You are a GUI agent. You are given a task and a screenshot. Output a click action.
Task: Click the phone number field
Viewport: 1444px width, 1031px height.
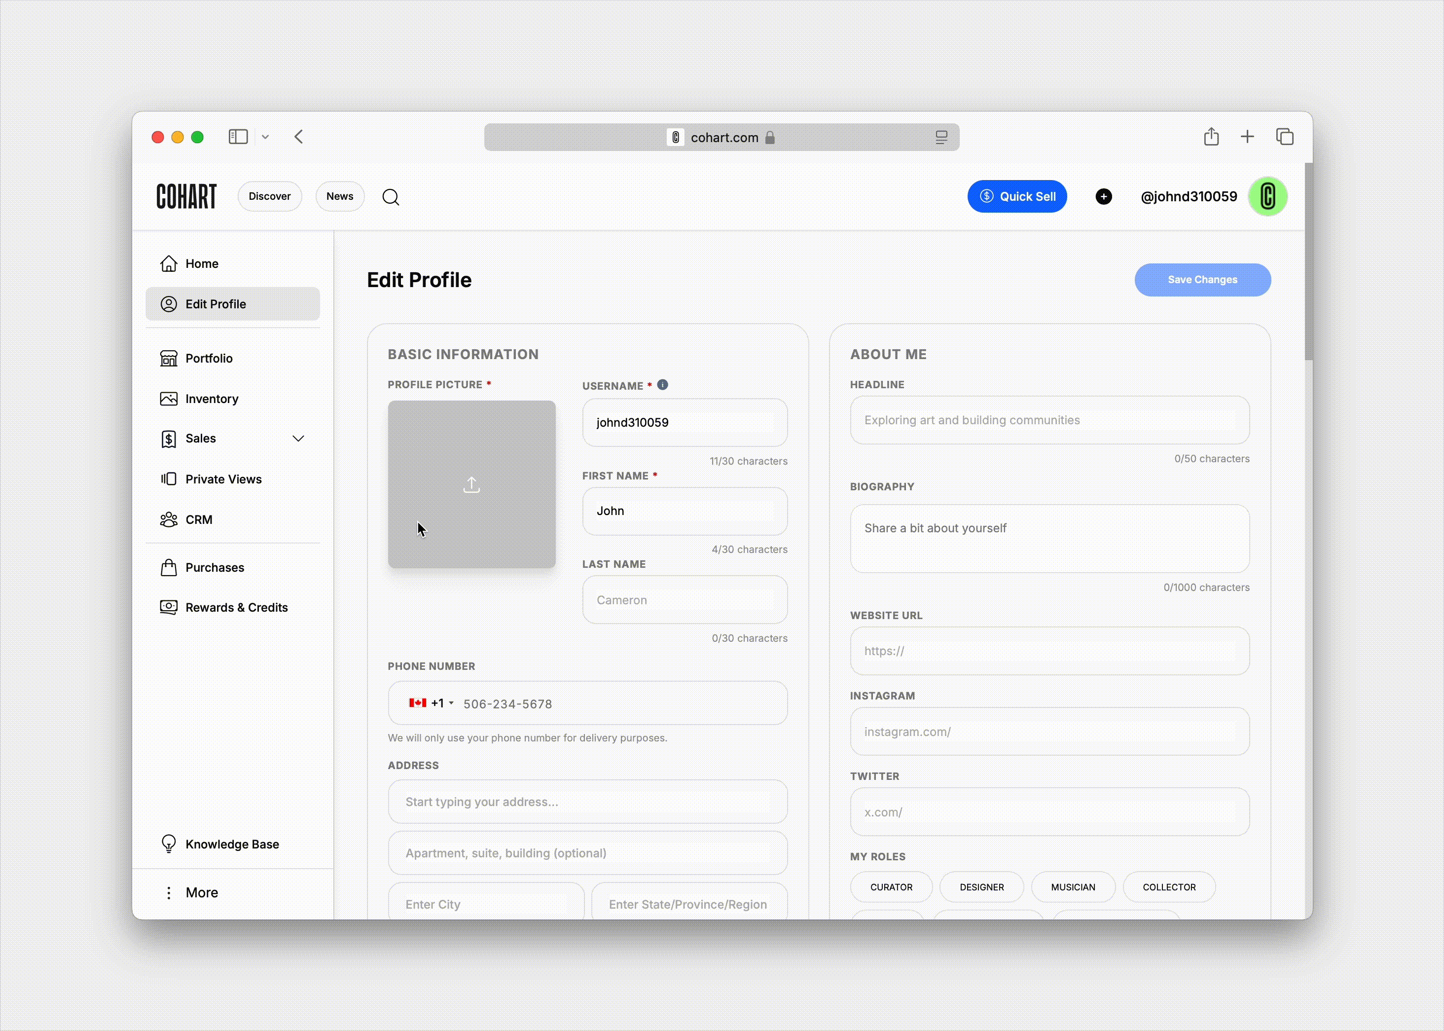pos(588,703)
